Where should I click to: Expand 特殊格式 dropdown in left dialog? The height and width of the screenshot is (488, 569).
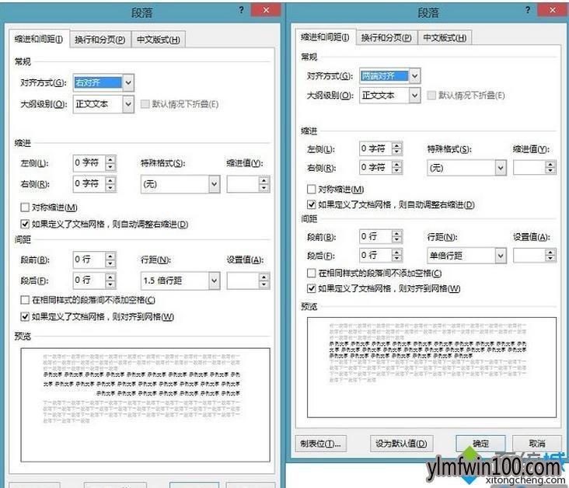click(x=215, y=184)
